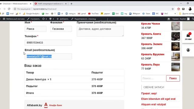This screenshot has height=109, width=194.
Task: Open the YouTube bookmark
Action: 93,14
